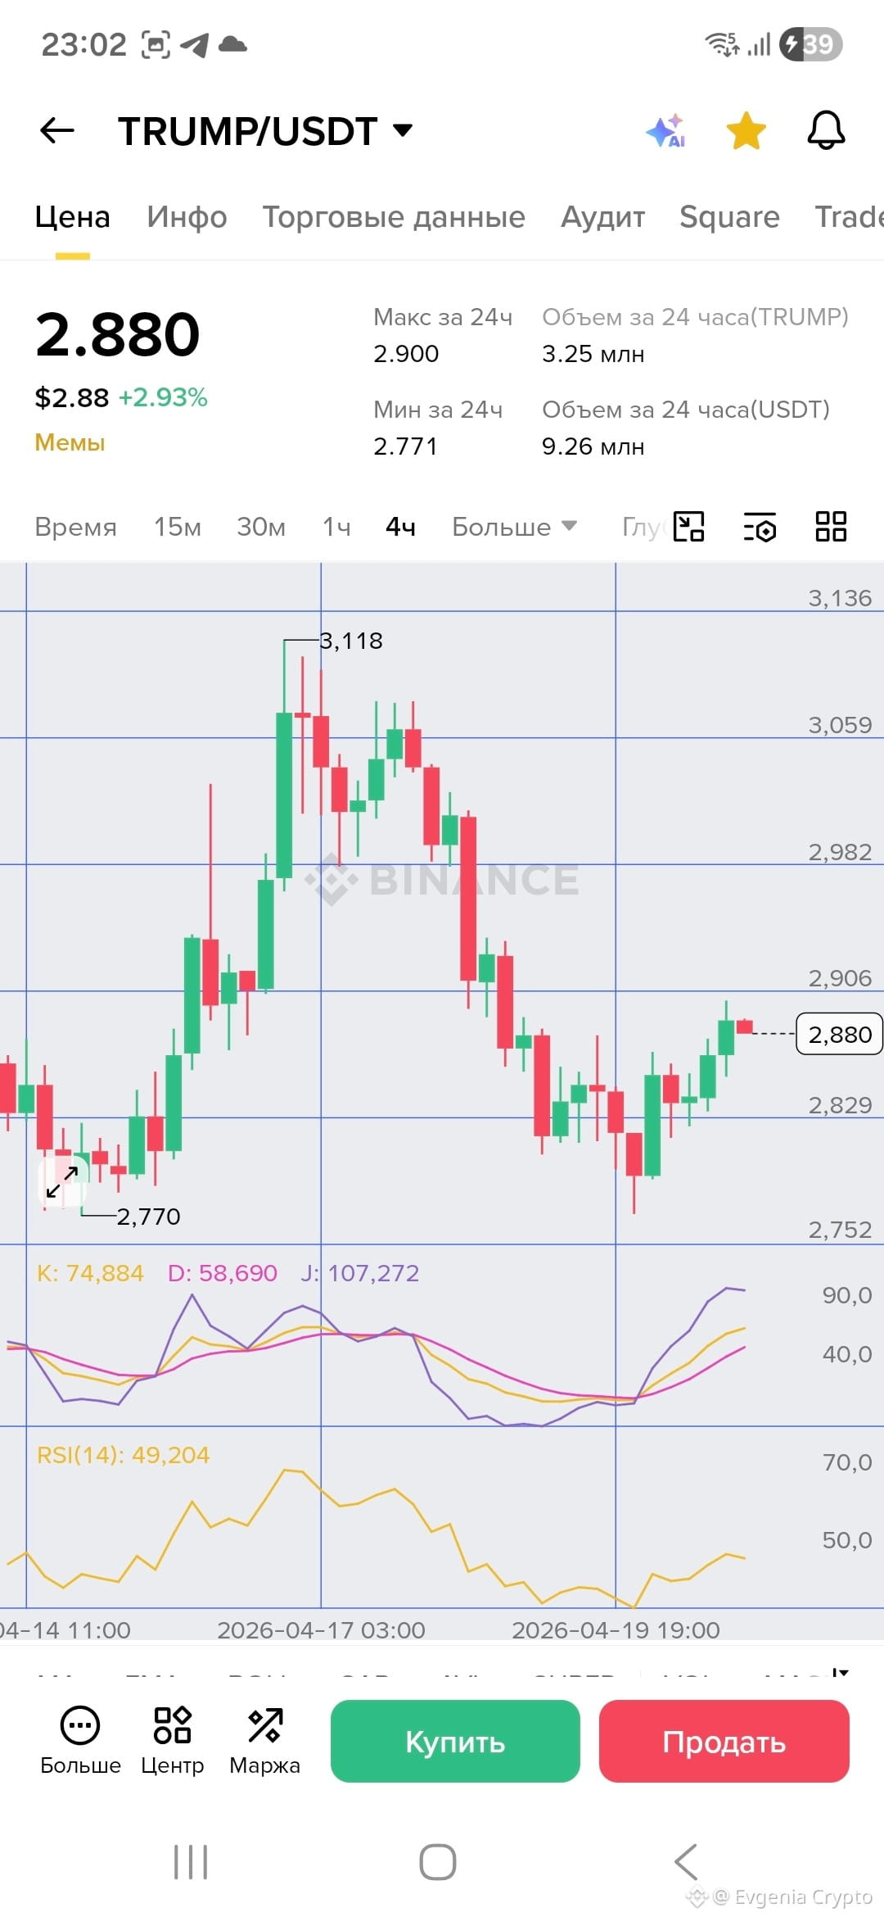Screen dimensions: 884x1917
Task: Expand the Больше intervals dropdown
Action: (x=515, y=527)
